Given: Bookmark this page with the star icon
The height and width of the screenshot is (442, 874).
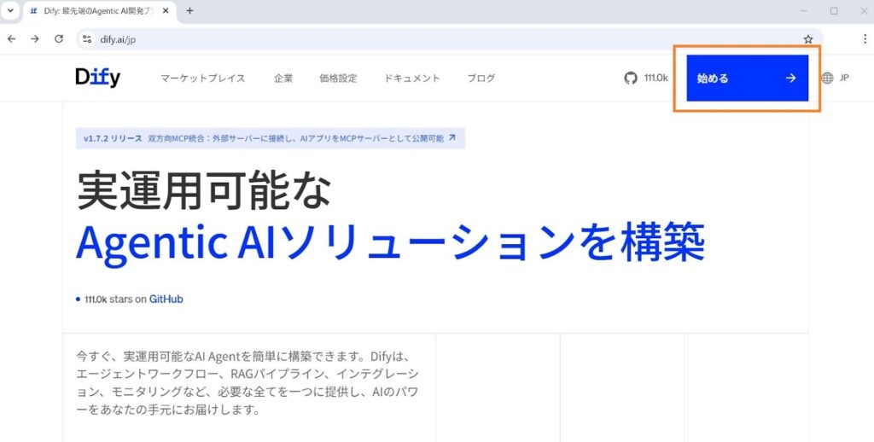Looking at the screenshot, I should click(807, 38).
